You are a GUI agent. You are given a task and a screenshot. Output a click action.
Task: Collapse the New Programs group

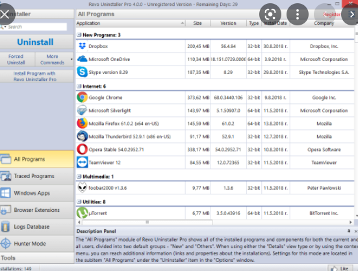pyautogui.click(x=79, y=35)
